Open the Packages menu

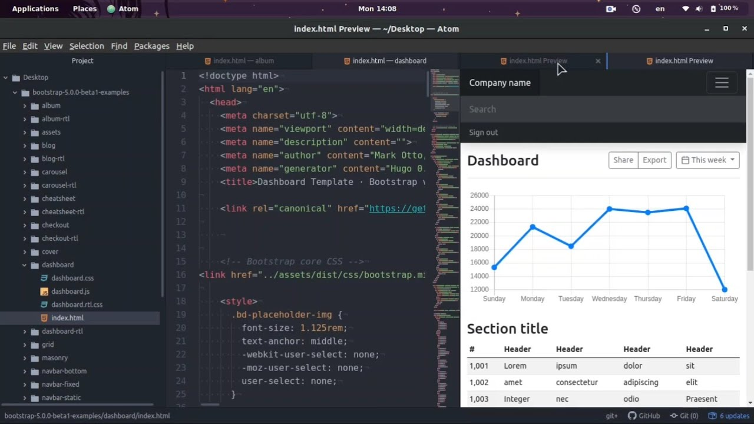[151, 46]
